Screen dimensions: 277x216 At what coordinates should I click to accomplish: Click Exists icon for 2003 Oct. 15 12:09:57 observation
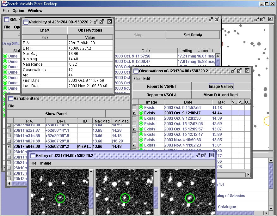point(141,129)
